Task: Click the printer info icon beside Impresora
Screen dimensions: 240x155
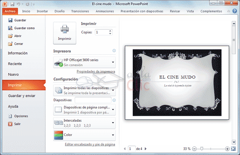Action: (x=114, y=51)
